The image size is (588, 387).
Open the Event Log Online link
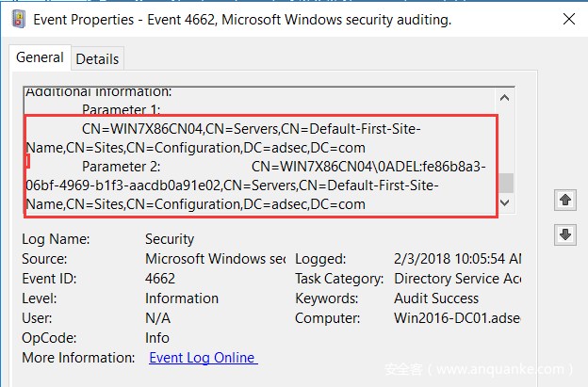coord(203,357)
